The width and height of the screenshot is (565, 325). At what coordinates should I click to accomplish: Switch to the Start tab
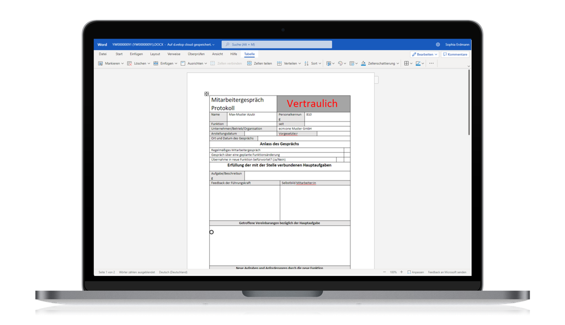pos(119,54)
